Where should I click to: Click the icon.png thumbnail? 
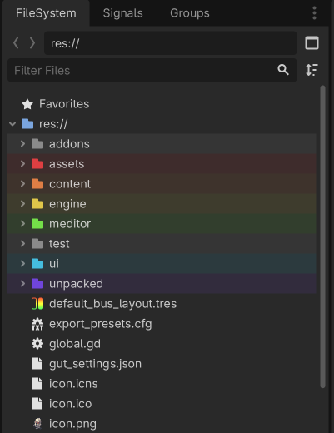click(37, 424)
